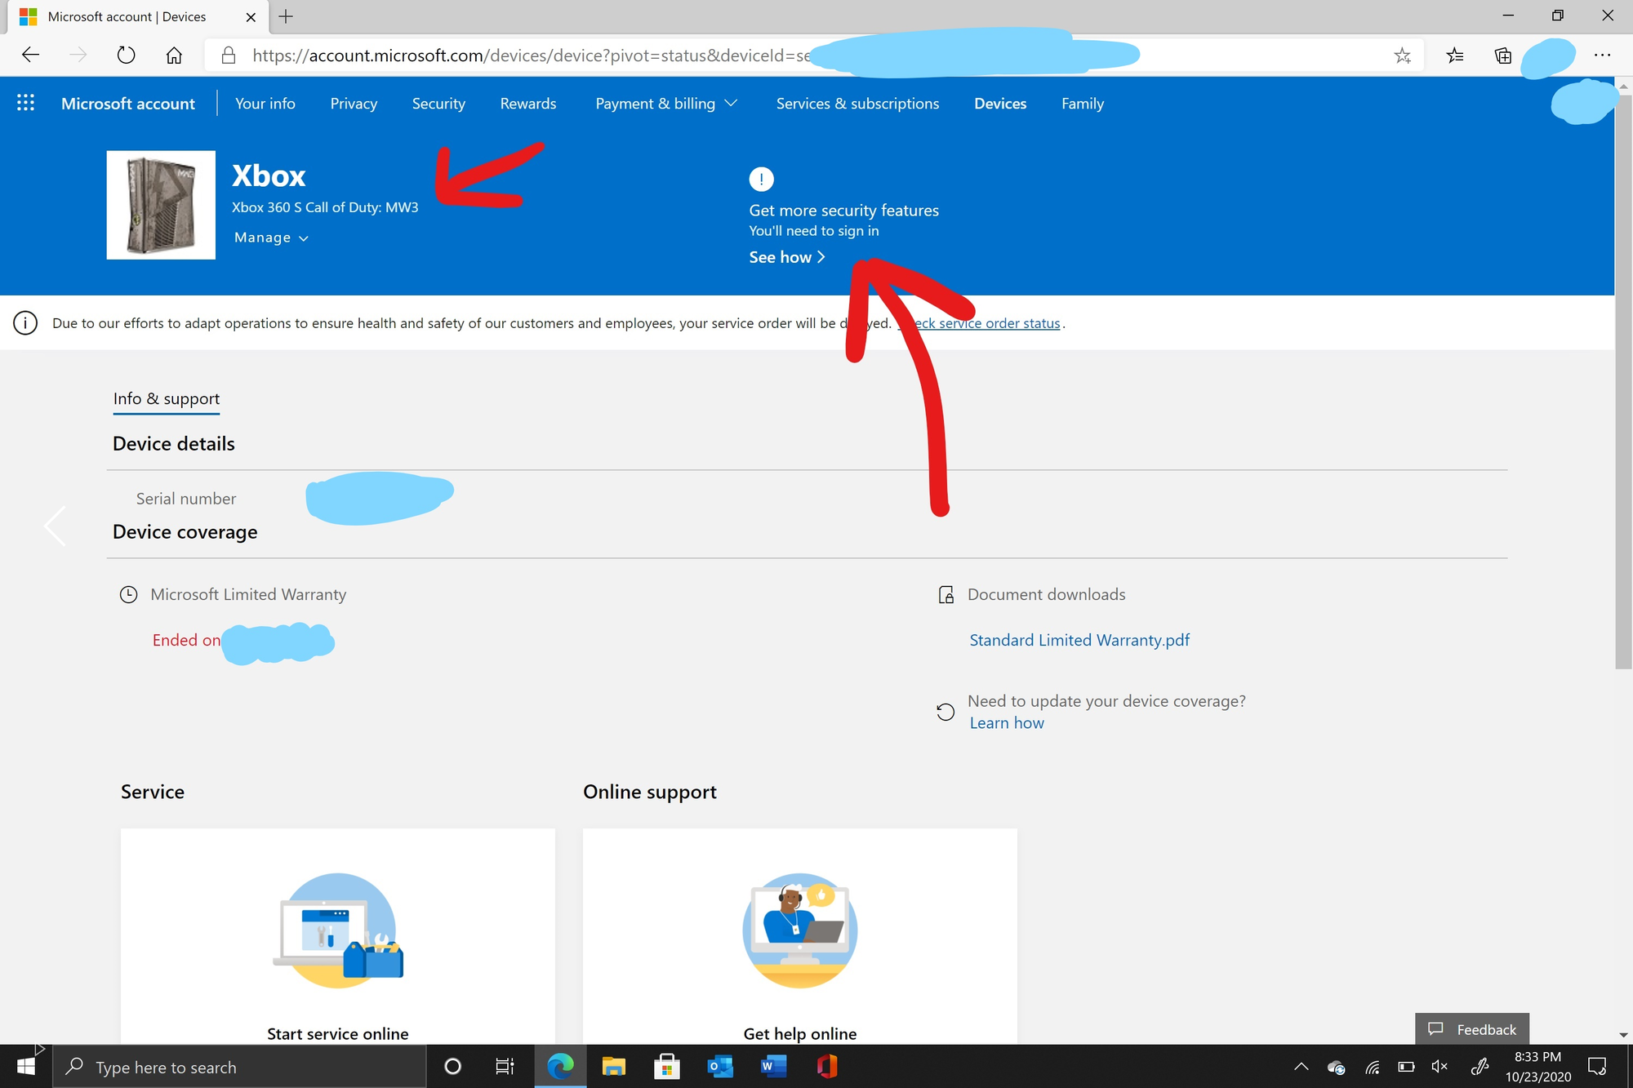Click the page vertical scrollbar thumb
Viewport: 1633px width, 1088px height.
click(1623, 384)
